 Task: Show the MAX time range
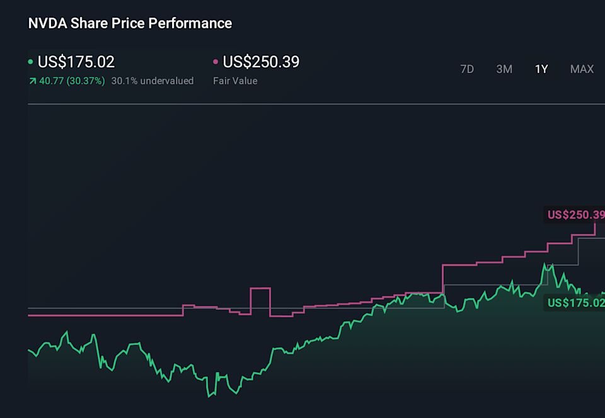pos(582,69)
